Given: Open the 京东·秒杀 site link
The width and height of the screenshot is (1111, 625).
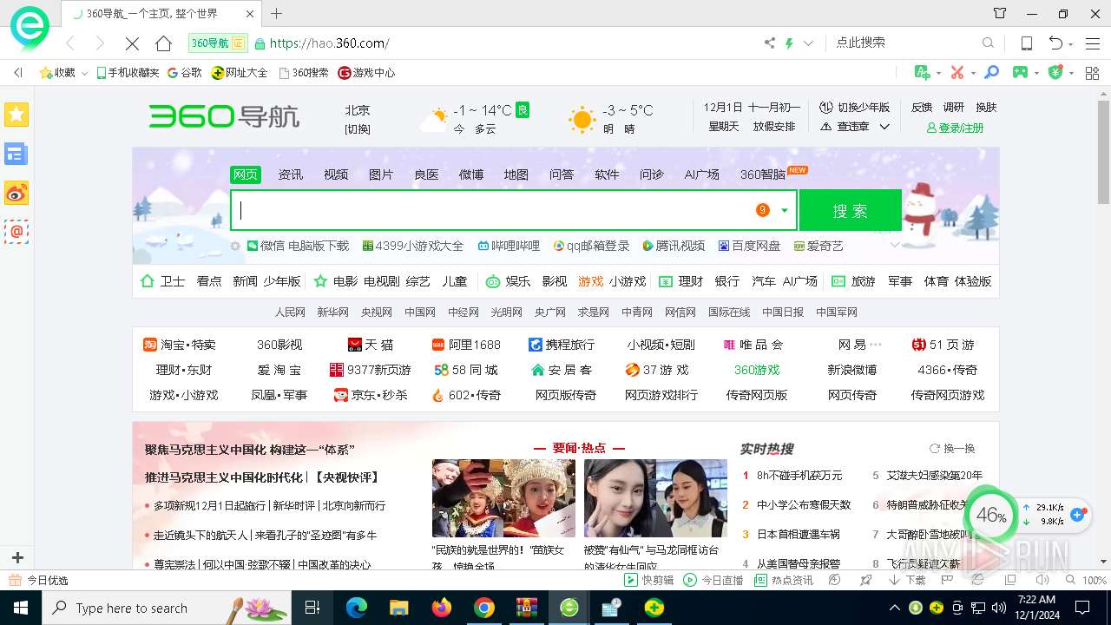Looking at the screenshot, I should pyautogui.click(x=371, y=395).
